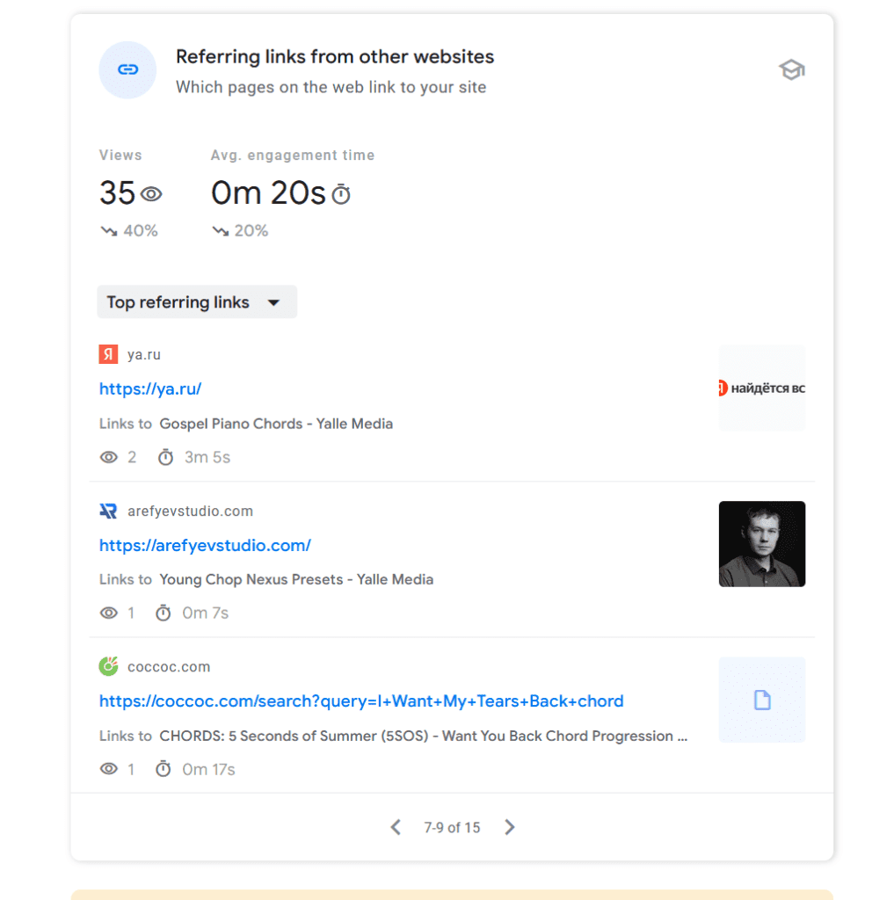Click Young Chop Nexus Presets page title

tap(296, 579)
